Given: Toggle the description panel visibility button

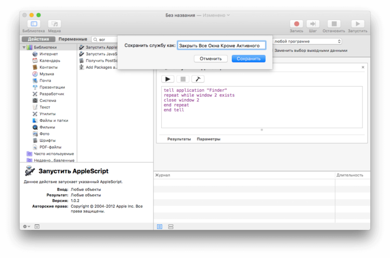Looking at the screenshot, I should pyautogui.click(x=37, y=226).
